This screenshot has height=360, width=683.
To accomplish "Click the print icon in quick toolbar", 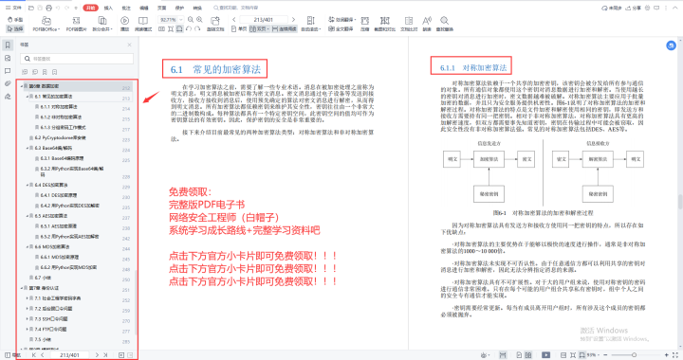I will 48,8.
